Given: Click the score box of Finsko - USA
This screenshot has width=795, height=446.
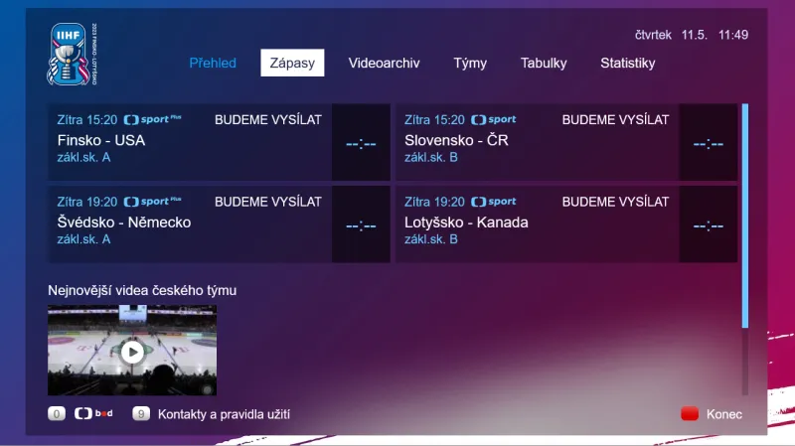Looking at the screenshot, I should click(x=361, y=142).
